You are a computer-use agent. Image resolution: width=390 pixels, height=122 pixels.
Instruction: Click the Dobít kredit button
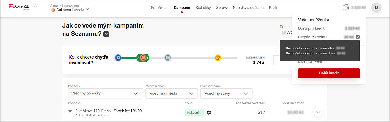click(x=329, y=73)
